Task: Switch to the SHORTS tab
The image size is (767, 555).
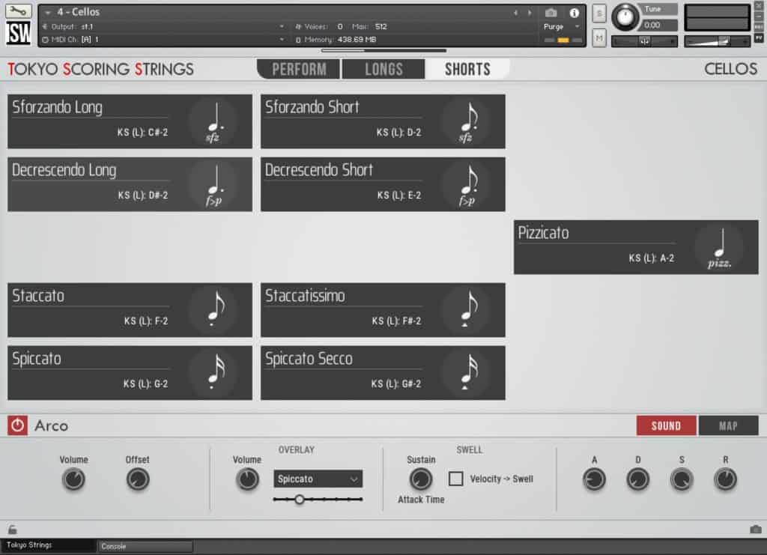Action: pyautogui.click(x=467, y=70)
